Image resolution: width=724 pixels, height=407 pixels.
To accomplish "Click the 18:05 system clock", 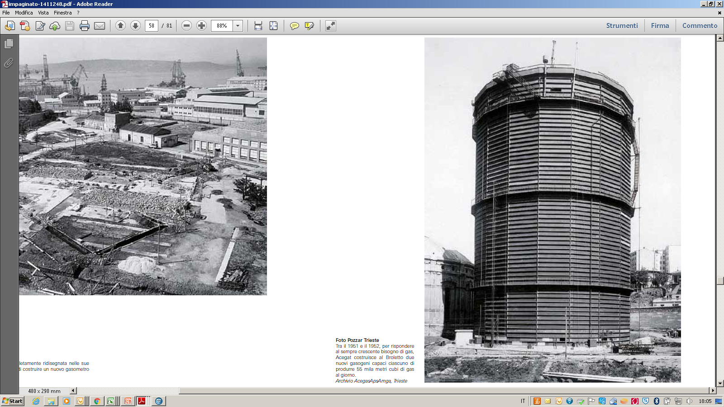I will [x=705, y=401].
